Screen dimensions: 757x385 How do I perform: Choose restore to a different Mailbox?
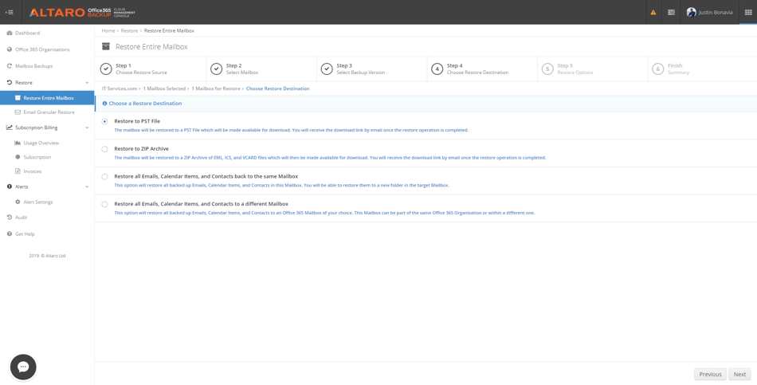(x=104, y=204)
